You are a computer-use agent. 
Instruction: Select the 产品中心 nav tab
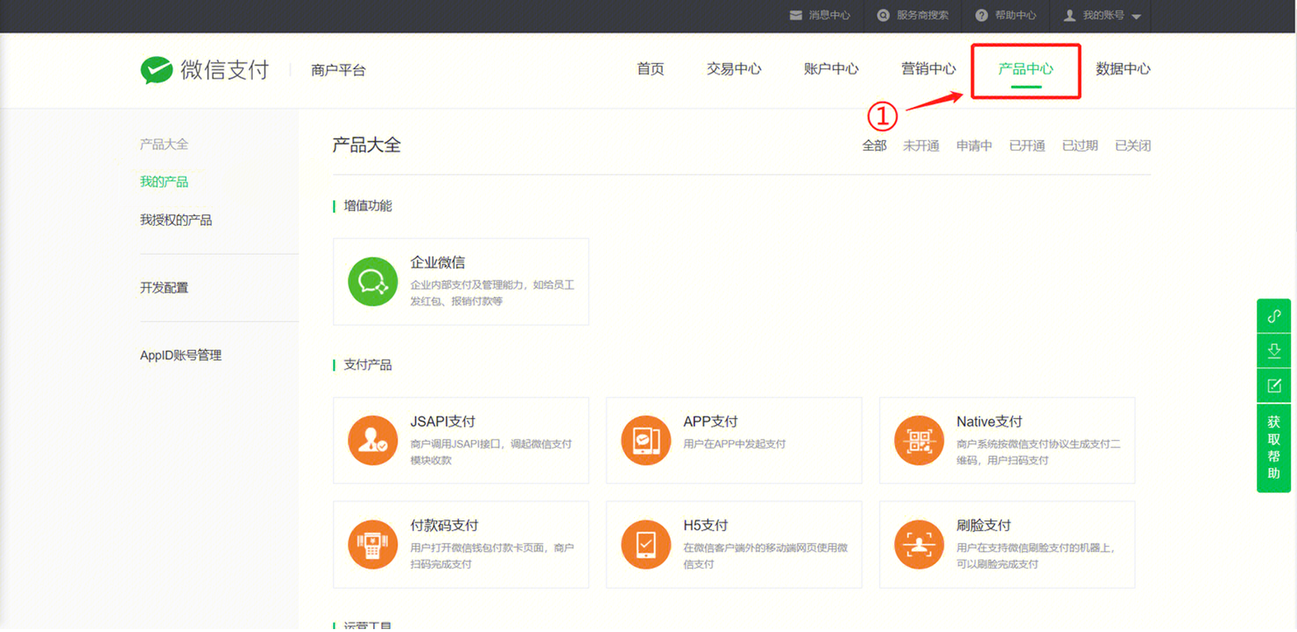click(1026, 69)
